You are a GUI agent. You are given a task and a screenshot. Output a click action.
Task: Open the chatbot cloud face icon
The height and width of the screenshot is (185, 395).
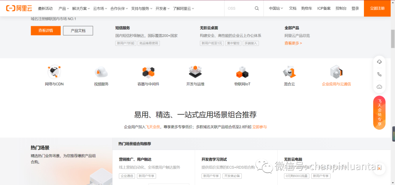tap(379, 87)
